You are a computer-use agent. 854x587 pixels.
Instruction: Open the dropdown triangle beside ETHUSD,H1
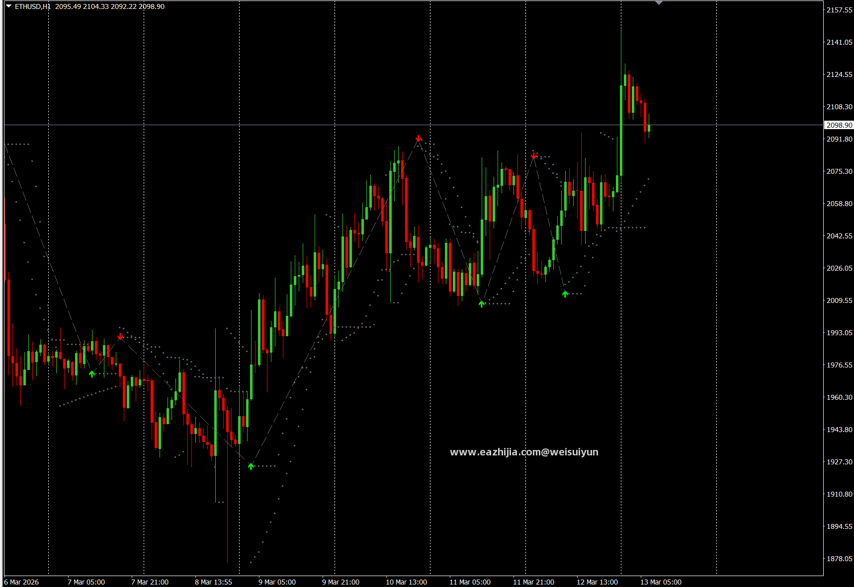8,6
